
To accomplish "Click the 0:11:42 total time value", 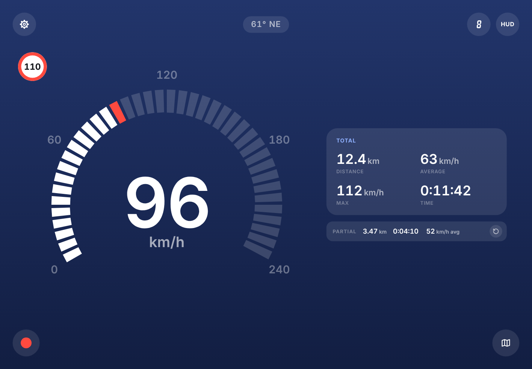I will [x=446, y=191].
